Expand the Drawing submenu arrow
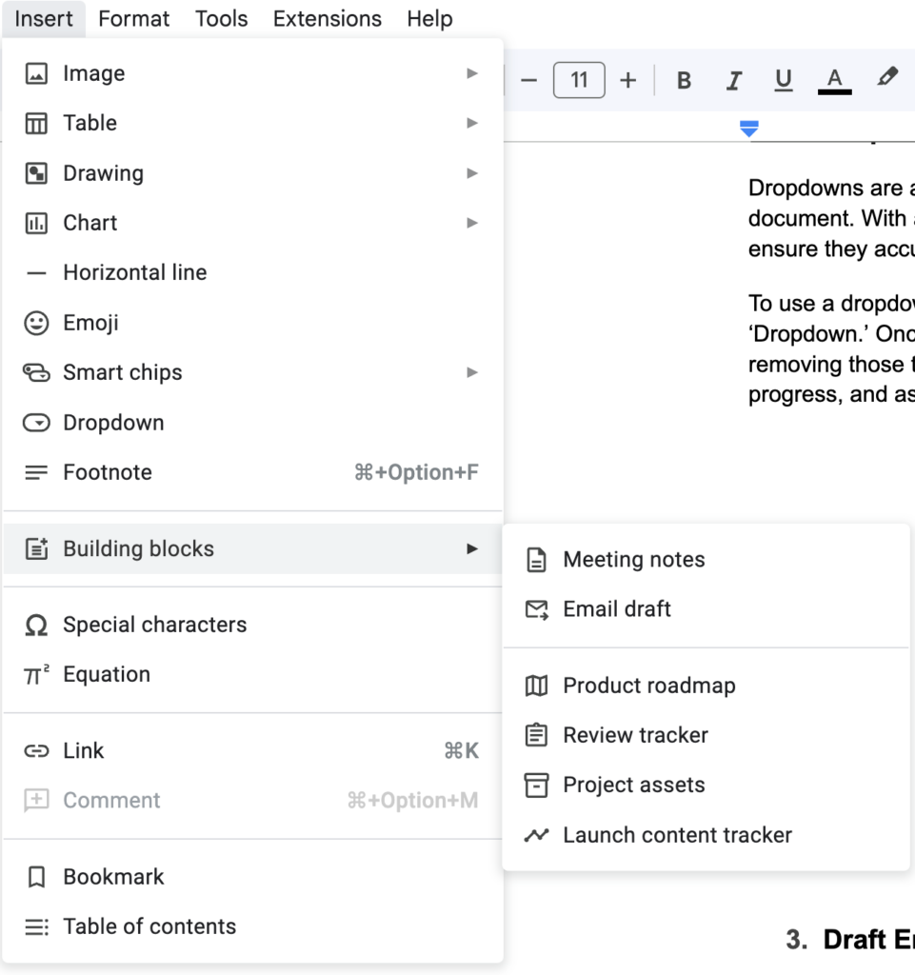The width and height of the screenshot is (915, 975). point(472,172)
